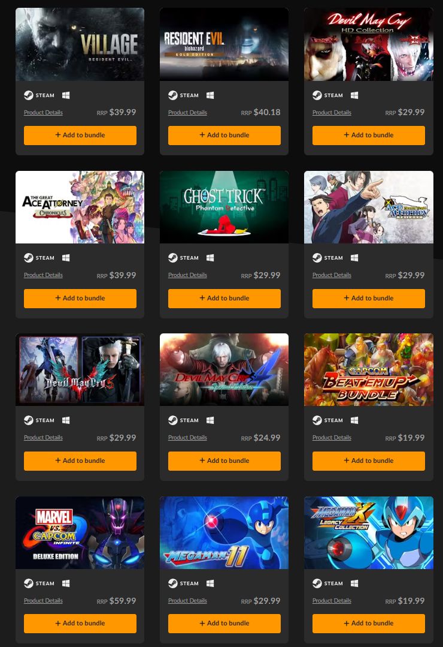Open the Mega Man X Legacy Collection thumbnail

pos(368,532)
